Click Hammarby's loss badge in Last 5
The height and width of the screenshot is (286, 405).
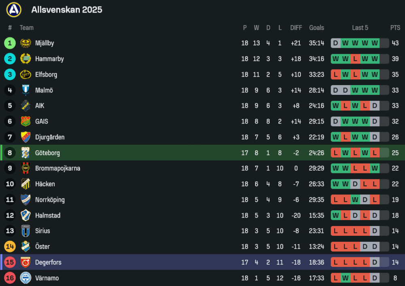[355, 59]
